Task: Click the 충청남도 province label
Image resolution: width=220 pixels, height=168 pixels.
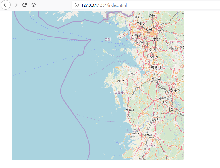Action: pos(120,93)
